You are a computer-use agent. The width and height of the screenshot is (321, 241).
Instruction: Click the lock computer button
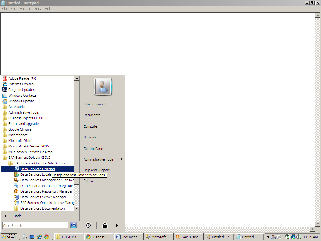[x=105, y=225]
